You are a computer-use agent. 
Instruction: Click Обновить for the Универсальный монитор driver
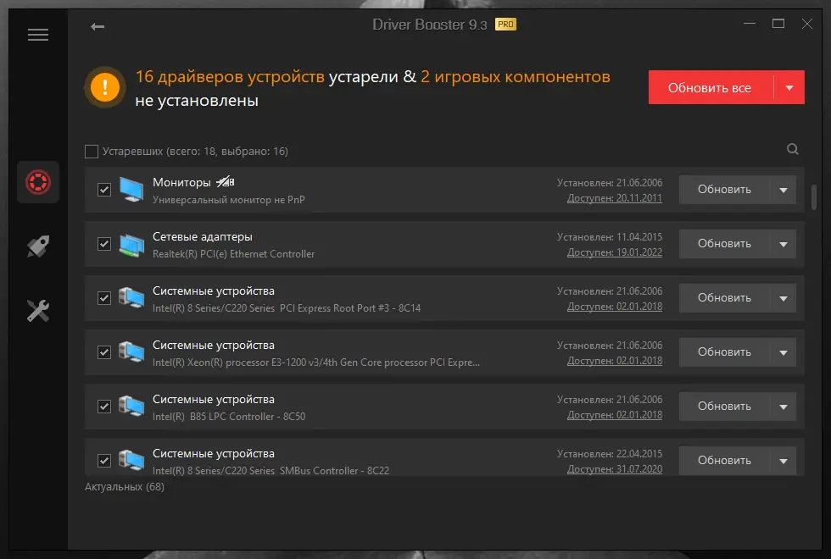[723, 189]
